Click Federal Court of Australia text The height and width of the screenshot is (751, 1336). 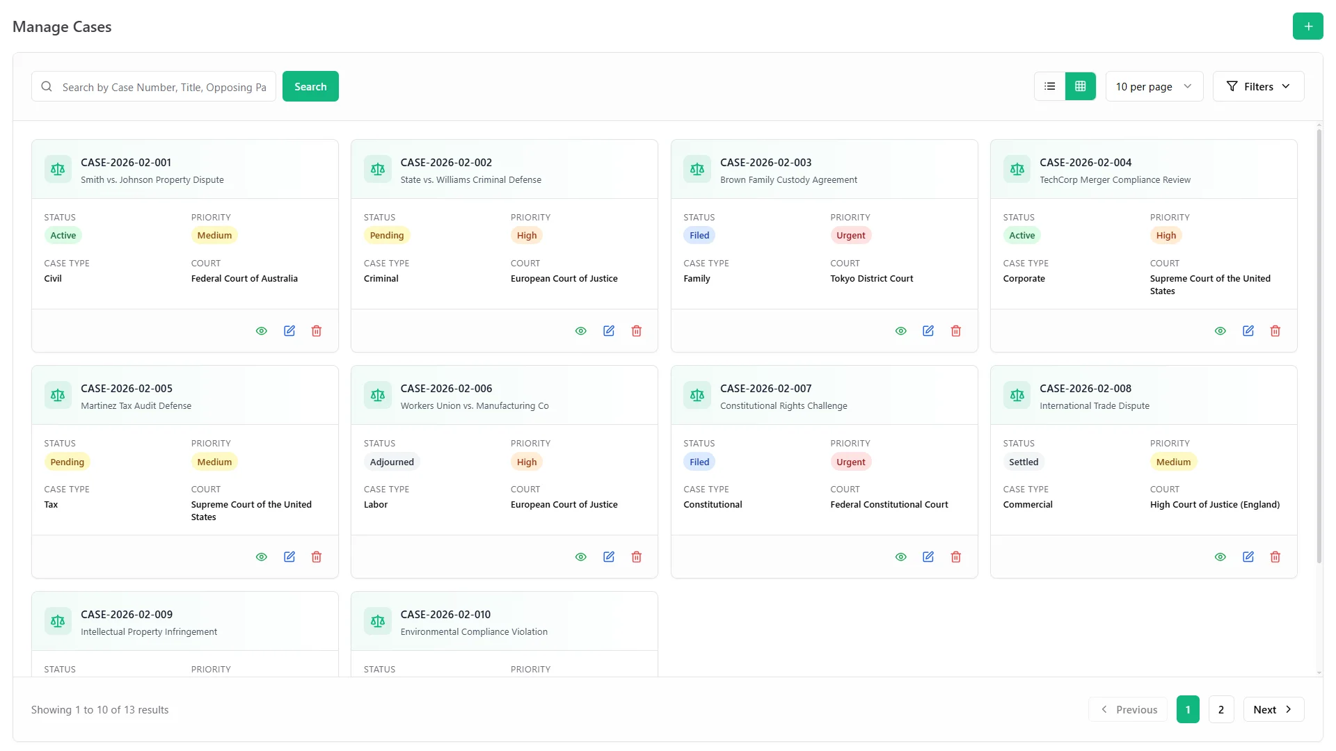(244, 279)
